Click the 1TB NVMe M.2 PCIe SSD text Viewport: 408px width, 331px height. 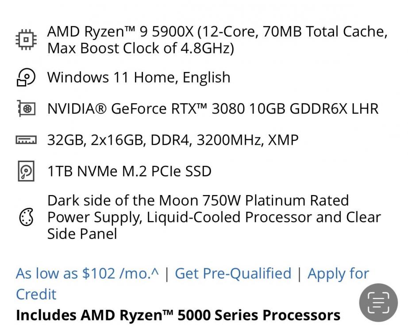coord(129,171)
